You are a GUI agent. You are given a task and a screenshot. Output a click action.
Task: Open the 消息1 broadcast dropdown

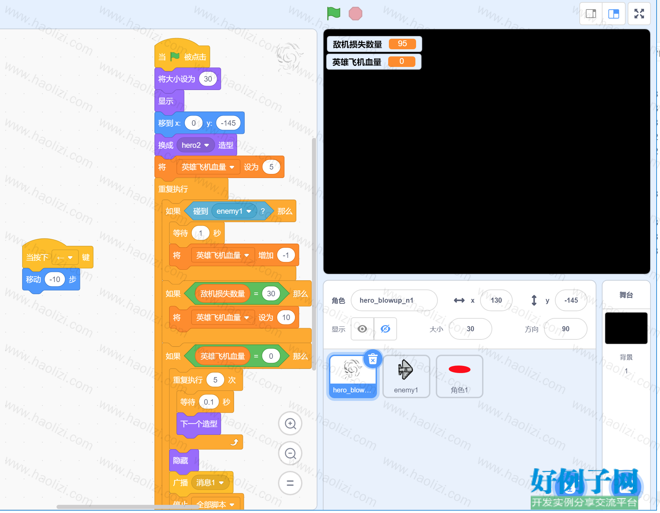pyautogui.click(x=210, y=482)
